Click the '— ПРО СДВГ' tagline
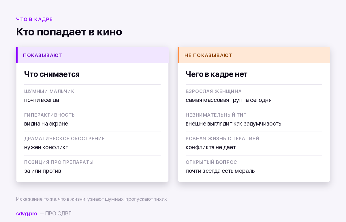The height and width of the screenshot is (222, 346). point(55,214)
